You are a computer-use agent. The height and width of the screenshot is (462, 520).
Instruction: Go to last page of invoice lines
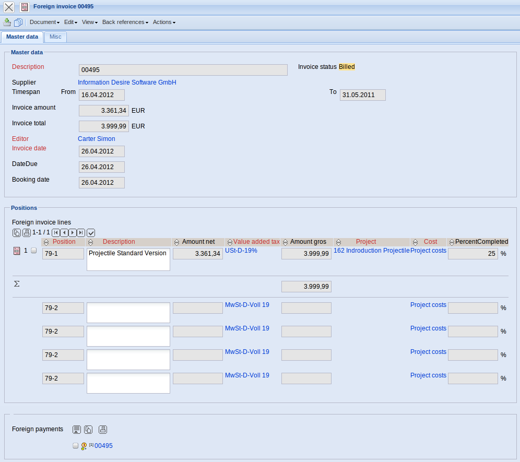tap(80, 232)
